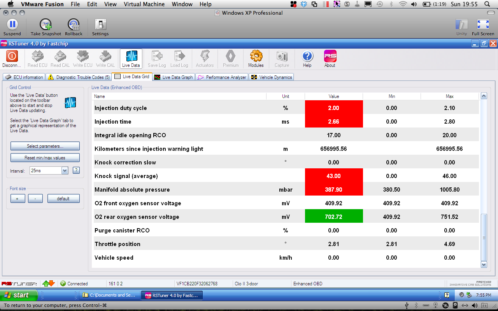Click the Min column header
Screen dimensions: 498x311
(392, 96)
